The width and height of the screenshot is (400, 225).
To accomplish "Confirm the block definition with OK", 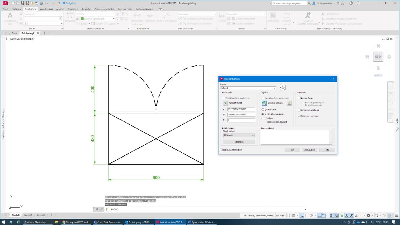I will tap(292, 150).
